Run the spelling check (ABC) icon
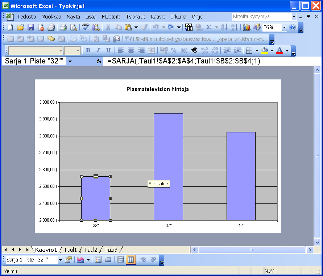The height and width of the screenshot is (276, 323). [86, 27]
